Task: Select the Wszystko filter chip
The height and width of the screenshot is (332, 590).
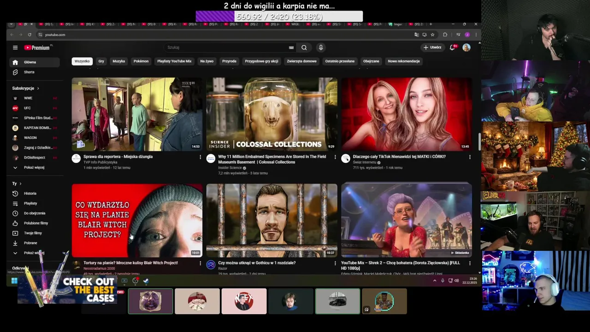Action: (x=82, y=61)
